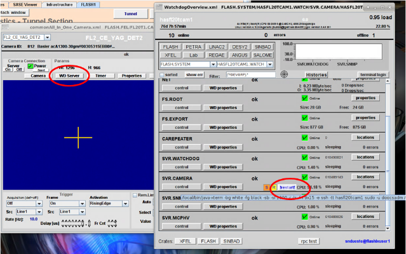
Task: Click the WD Server button
Action: tap(69, 76)
